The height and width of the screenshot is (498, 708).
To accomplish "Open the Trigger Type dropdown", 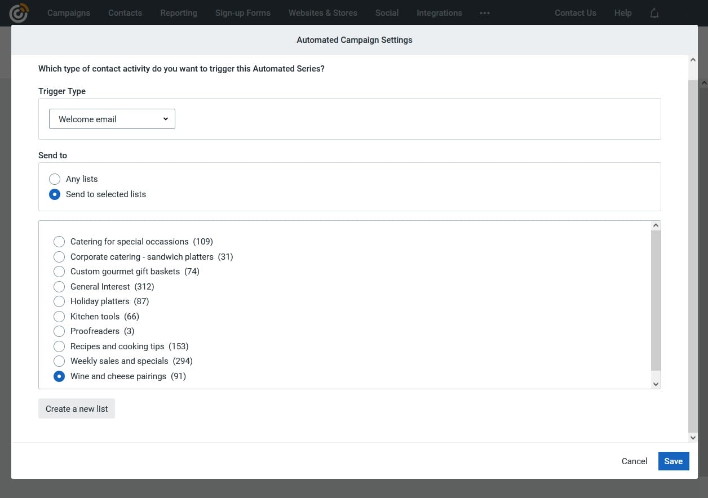I will pyautogui.click(x=112, y=119).
